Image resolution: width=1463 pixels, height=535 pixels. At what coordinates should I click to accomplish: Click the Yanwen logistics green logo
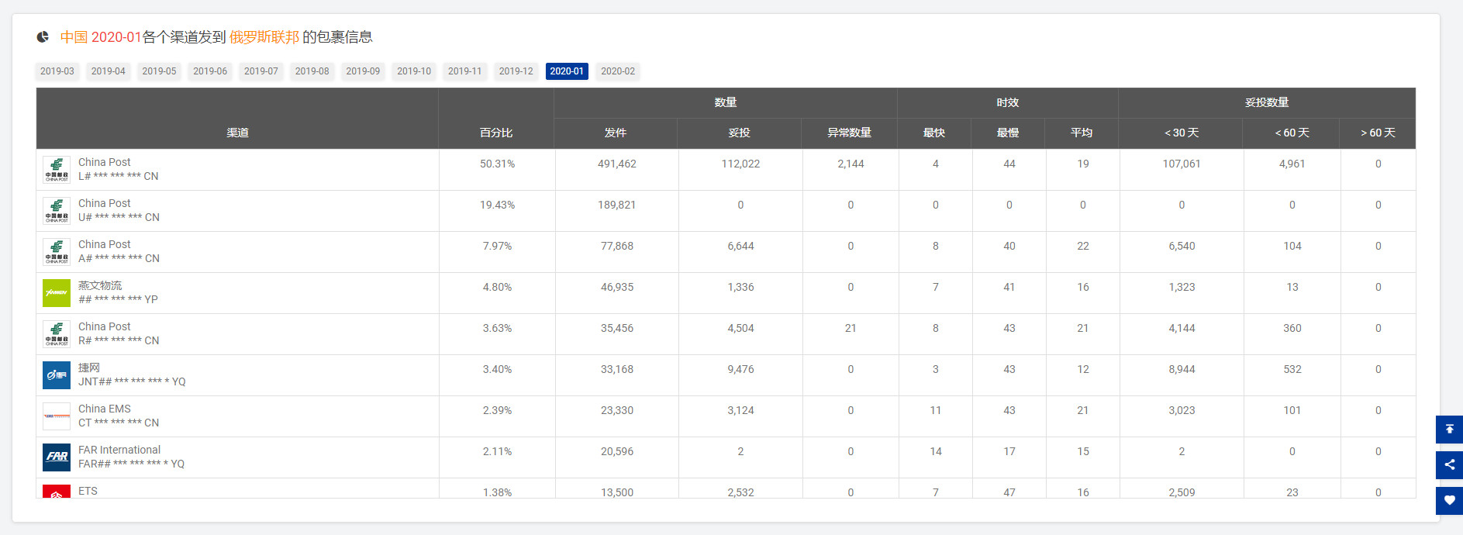tap(57, 293)
